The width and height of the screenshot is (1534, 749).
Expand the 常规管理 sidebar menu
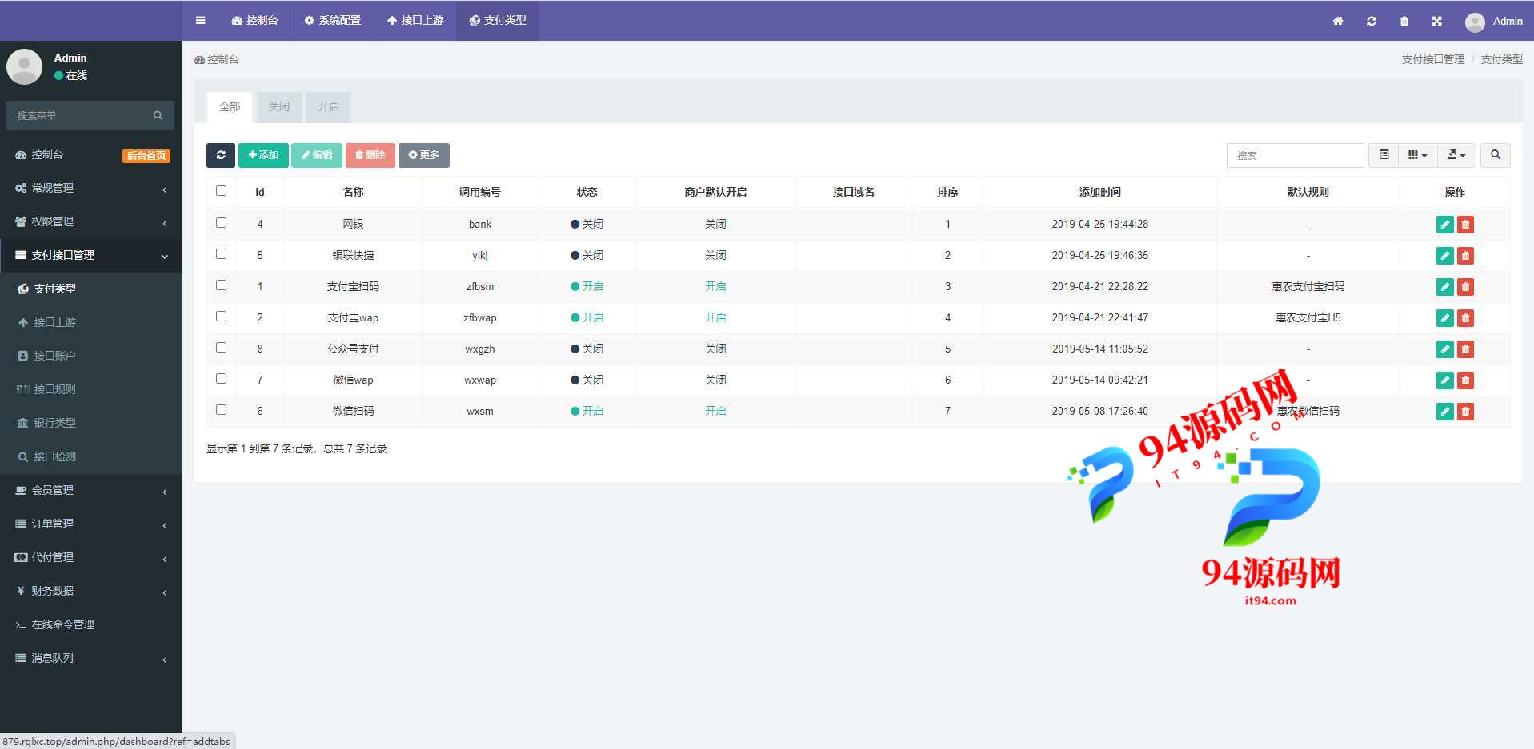tap(91, 189)
